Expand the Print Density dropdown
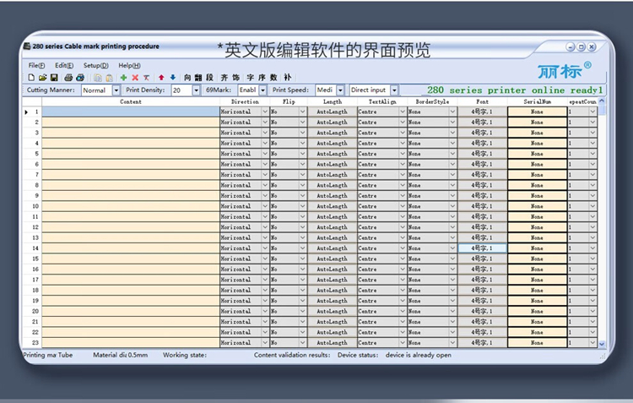The height and width of the screenshot is (403, 633). pos(197,90)
